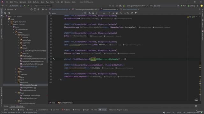Click the filter search results funnel icon
204x114 pixels.
pyautogui.click(x=136, y=13)
